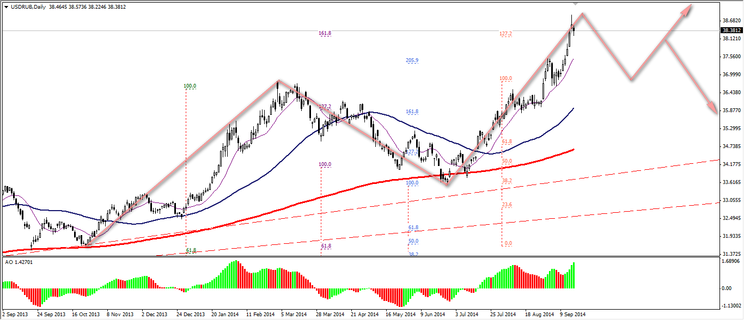Select the blue 205.9 Fibonacci extension label
Image resolution: width=744 pixels, height=320 pixels.
click(412, 60)
